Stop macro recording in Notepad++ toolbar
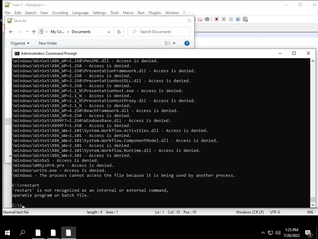This screenshot has width=318, height=239. click(224, 19)
